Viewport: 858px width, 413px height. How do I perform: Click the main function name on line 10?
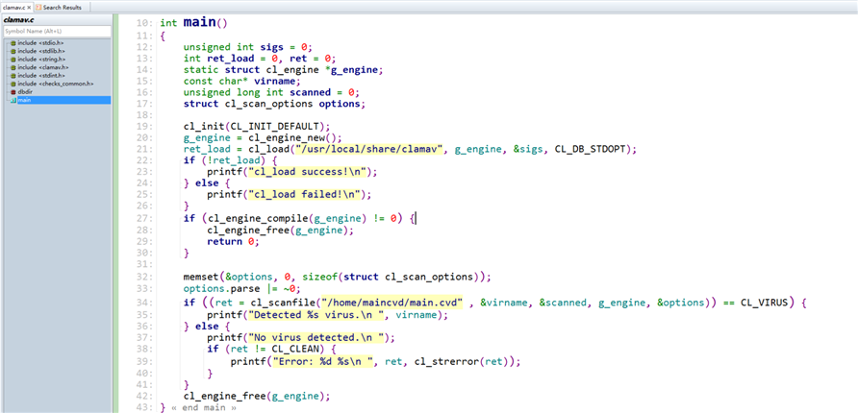click(x=200, y=23)
